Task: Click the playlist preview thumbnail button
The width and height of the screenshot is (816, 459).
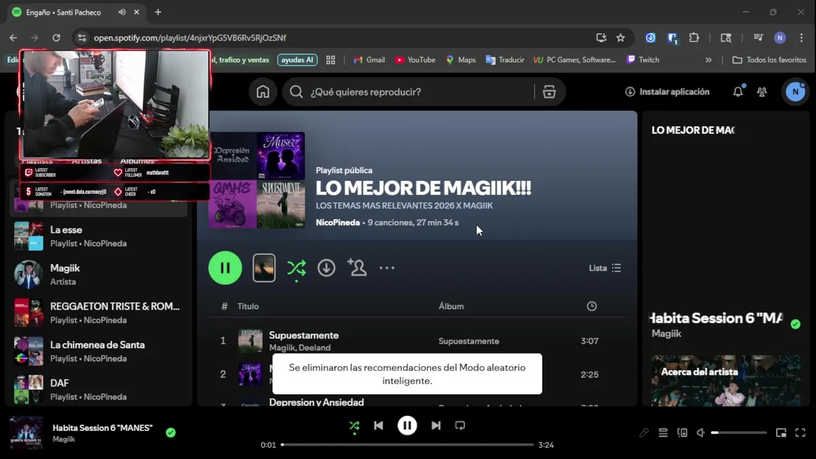Action: click(264, 268)
